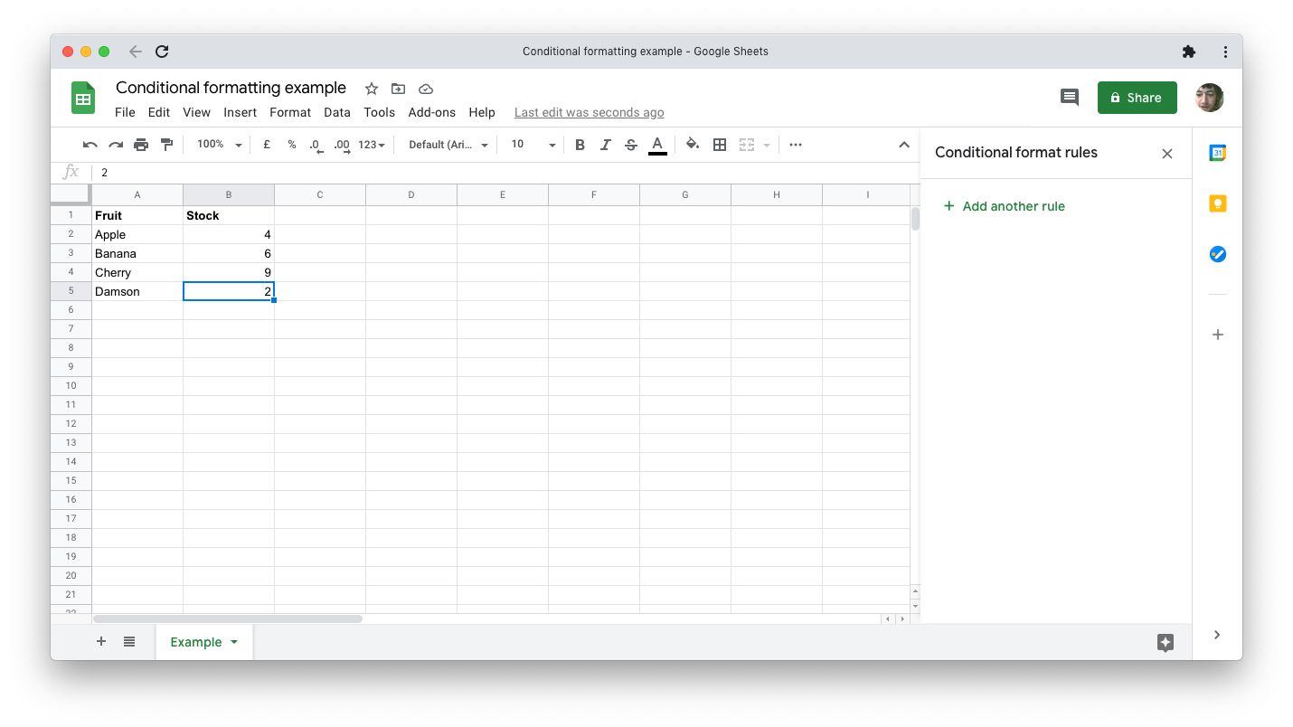The image size is (1293, 727).
Task: Select the paint format roller icon
Action: pos(166,145)
